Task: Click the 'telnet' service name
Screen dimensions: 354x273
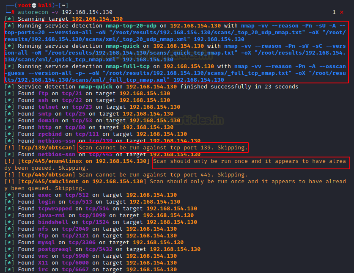Action: coord(48,107)
